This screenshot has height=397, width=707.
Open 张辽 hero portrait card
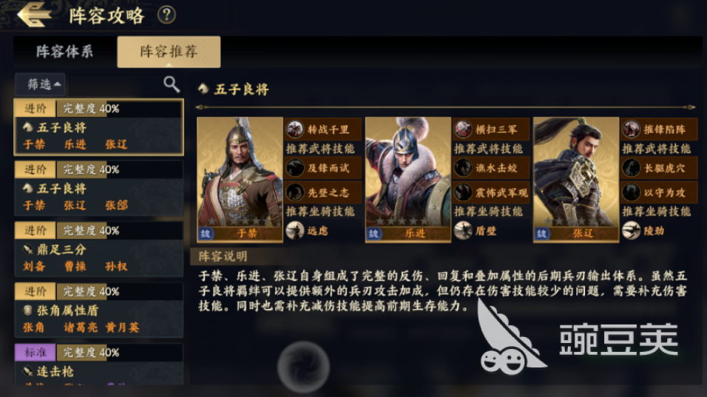576,180
